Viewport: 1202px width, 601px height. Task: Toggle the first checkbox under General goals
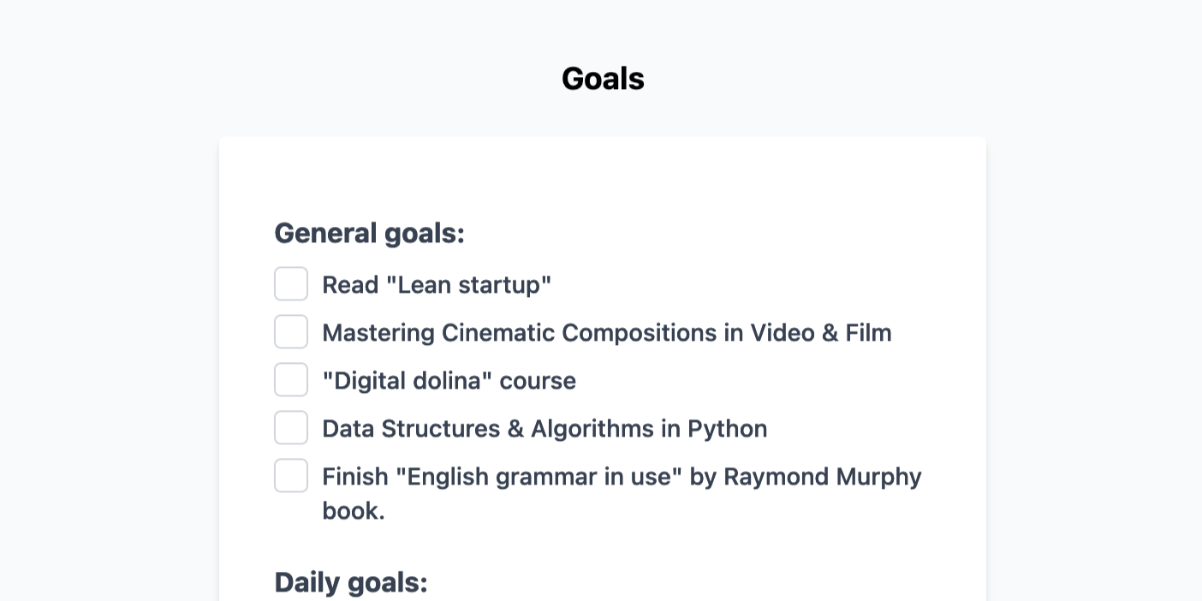tap(291, 283)
